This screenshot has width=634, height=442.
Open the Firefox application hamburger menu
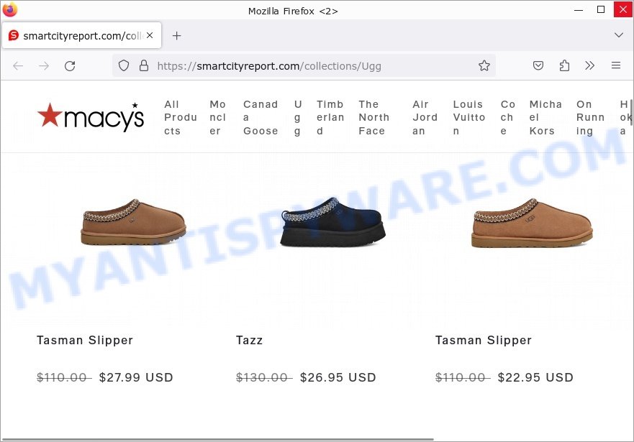616,65
